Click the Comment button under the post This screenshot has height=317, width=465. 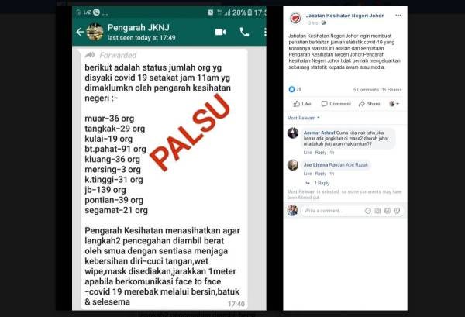[336, 104]
